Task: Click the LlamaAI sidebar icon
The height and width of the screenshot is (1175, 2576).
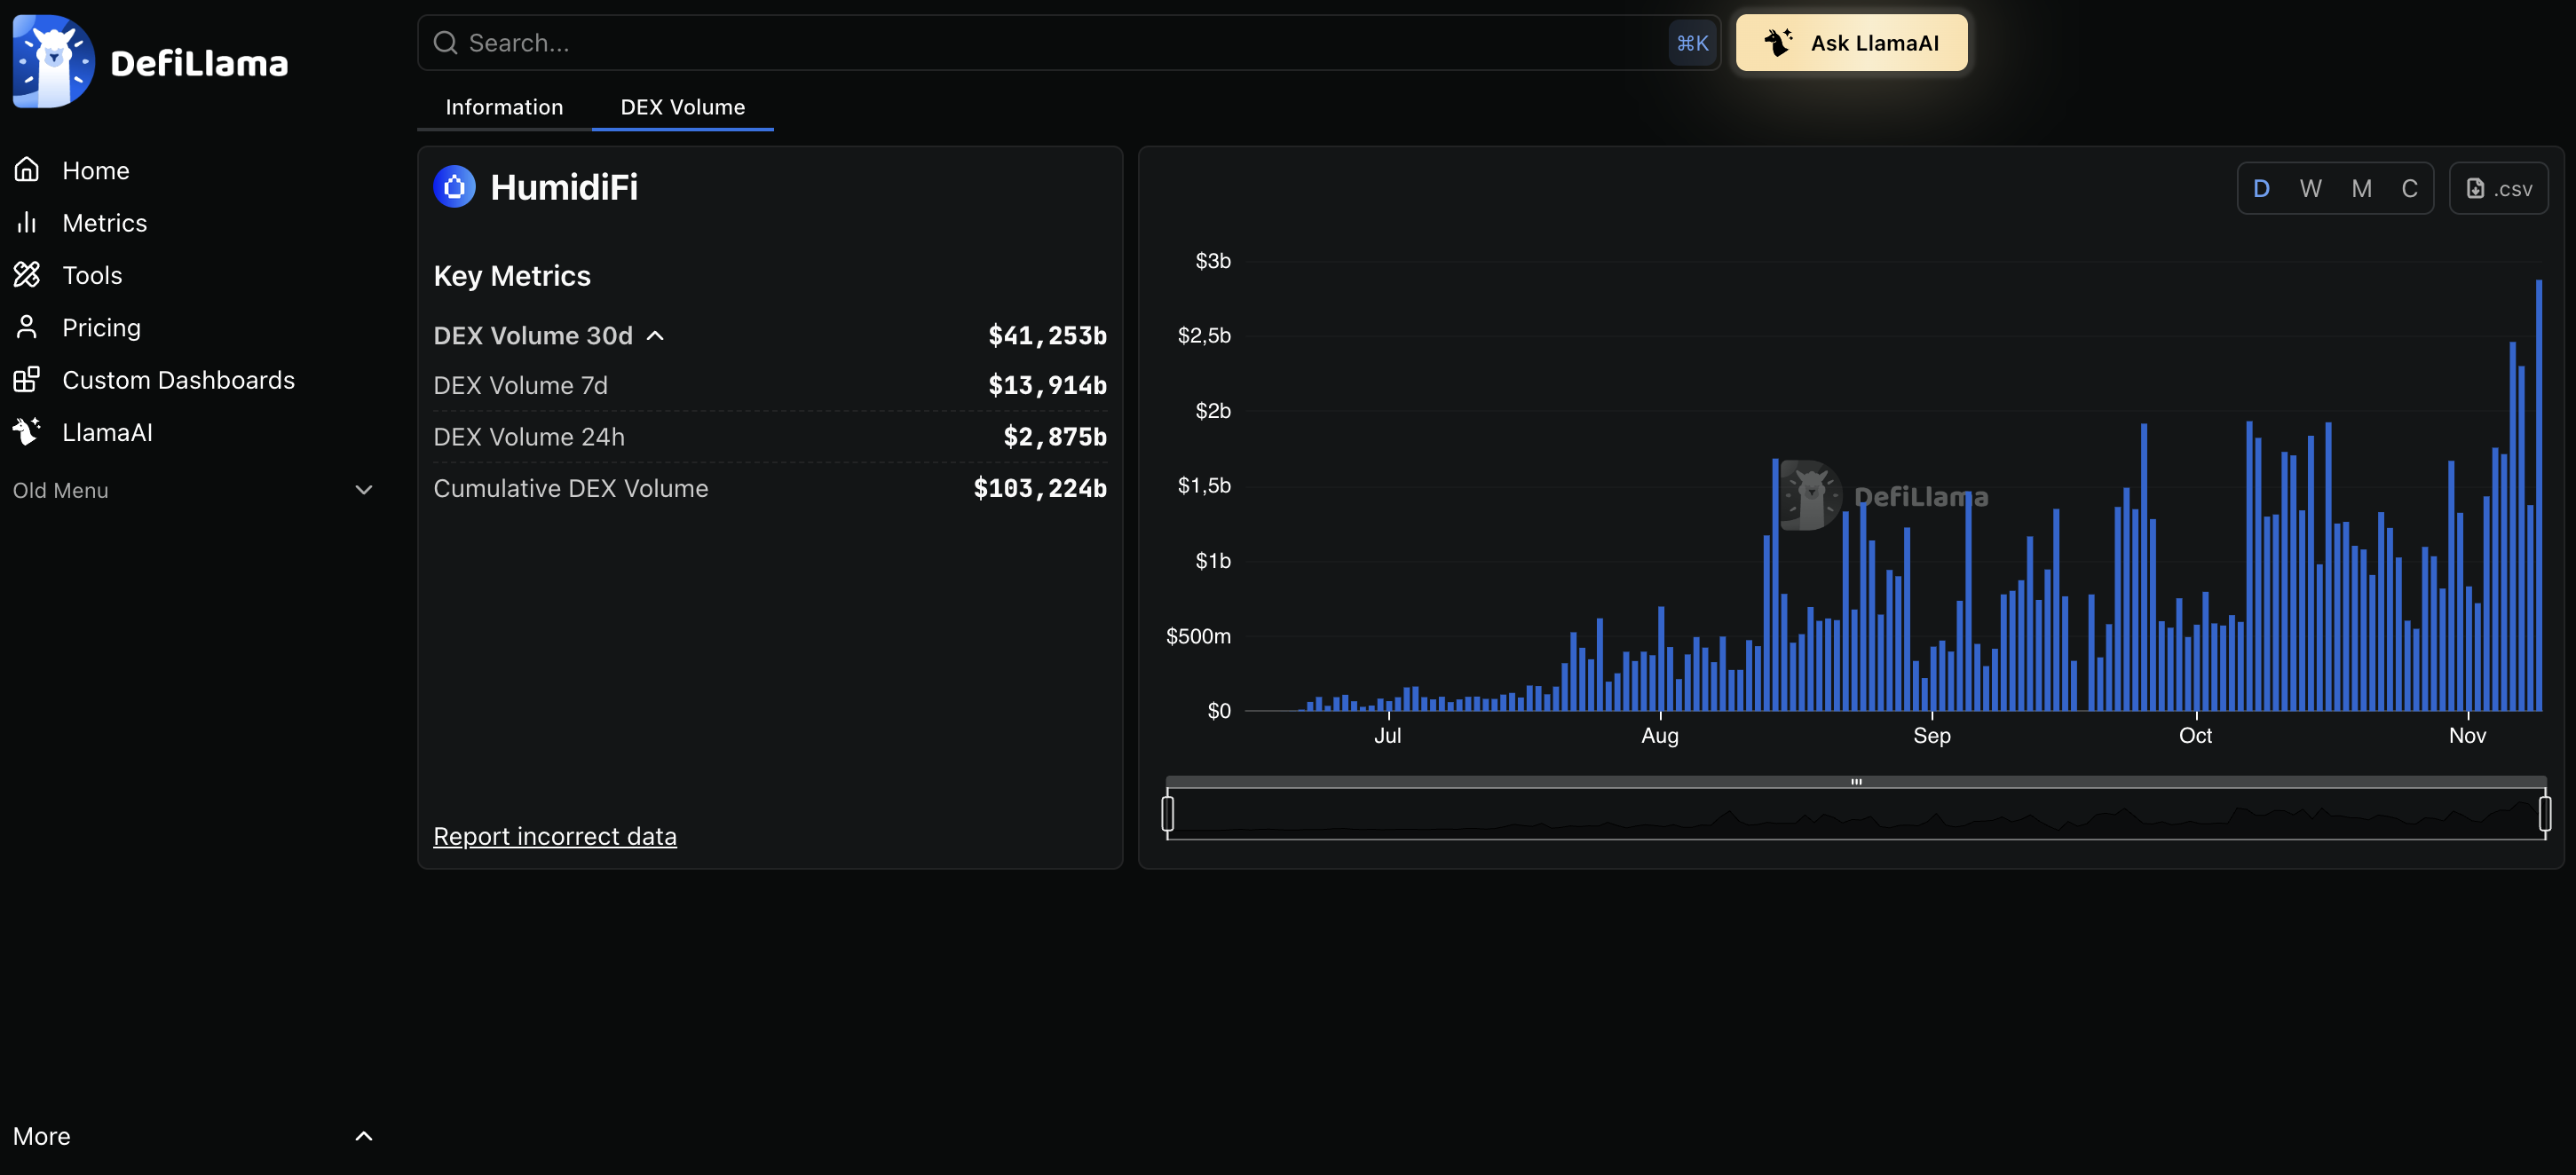Action: click(27, 432)
